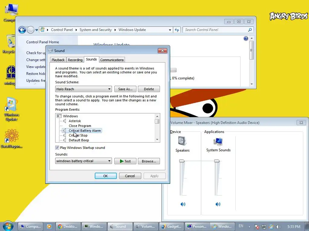Image resolution: width=309 pixels, height=231 pixels.
Task: Open the Sounds file dropdown list
Action: point(83,161)
